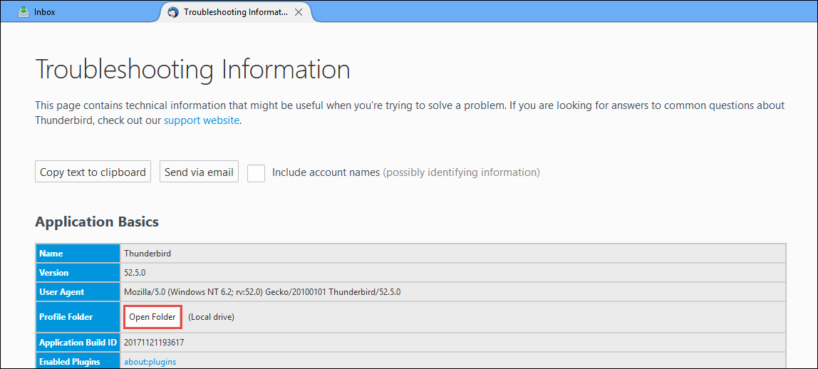The height and width of the screenshot is (369, 818).
Task: Click the Include account names label
Action: tap(326, 172)
